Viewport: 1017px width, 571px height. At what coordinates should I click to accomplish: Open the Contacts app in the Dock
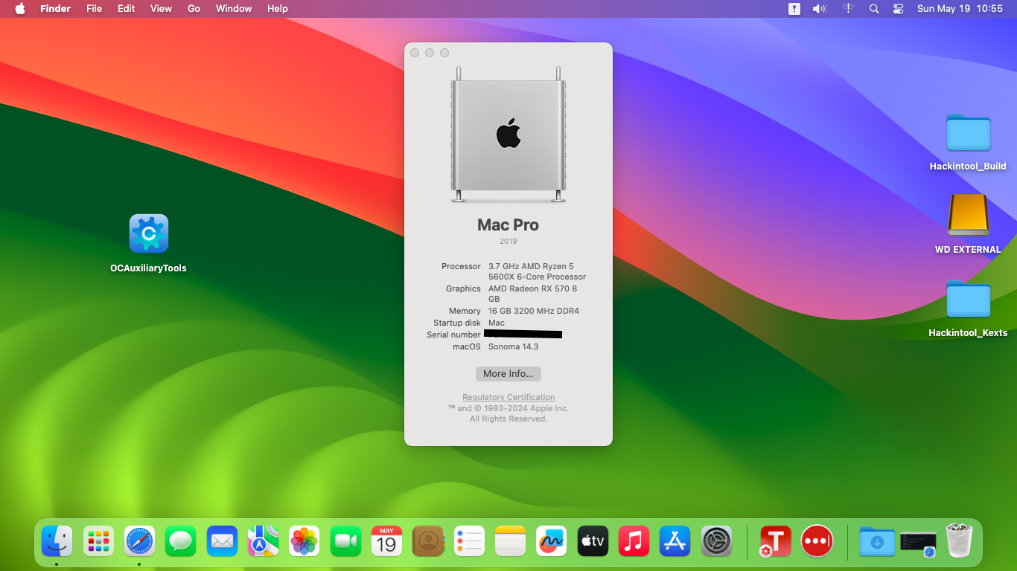(428, 541)
